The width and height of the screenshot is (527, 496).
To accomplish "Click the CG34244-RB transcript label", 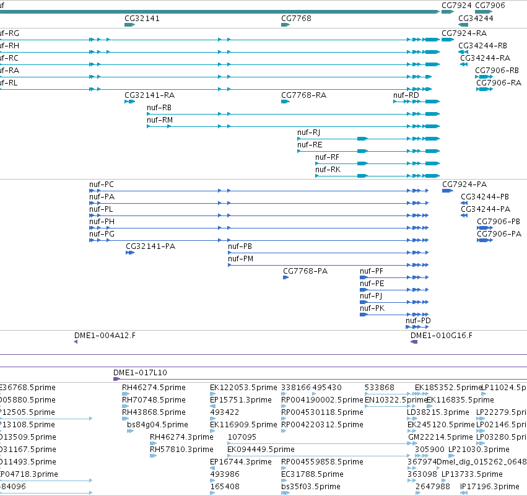I will (x=482, y=46).
